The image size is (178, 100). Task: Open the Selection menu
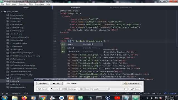23,4
